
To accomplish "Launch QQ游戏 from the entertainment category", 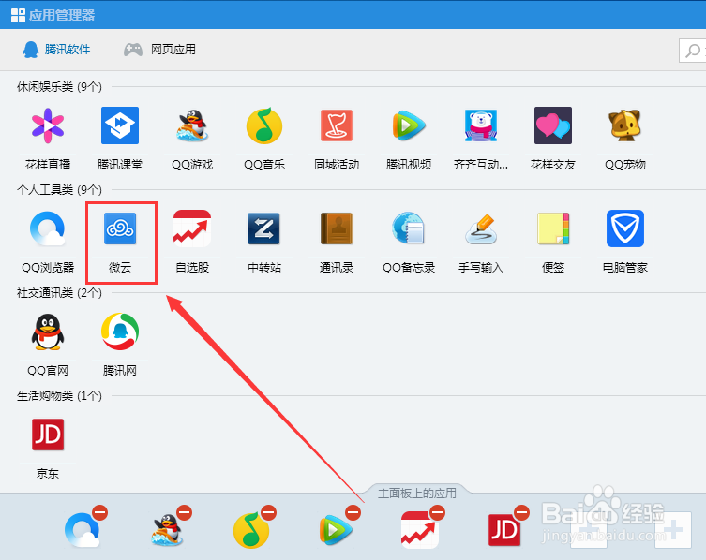I will tap(192, 125).
